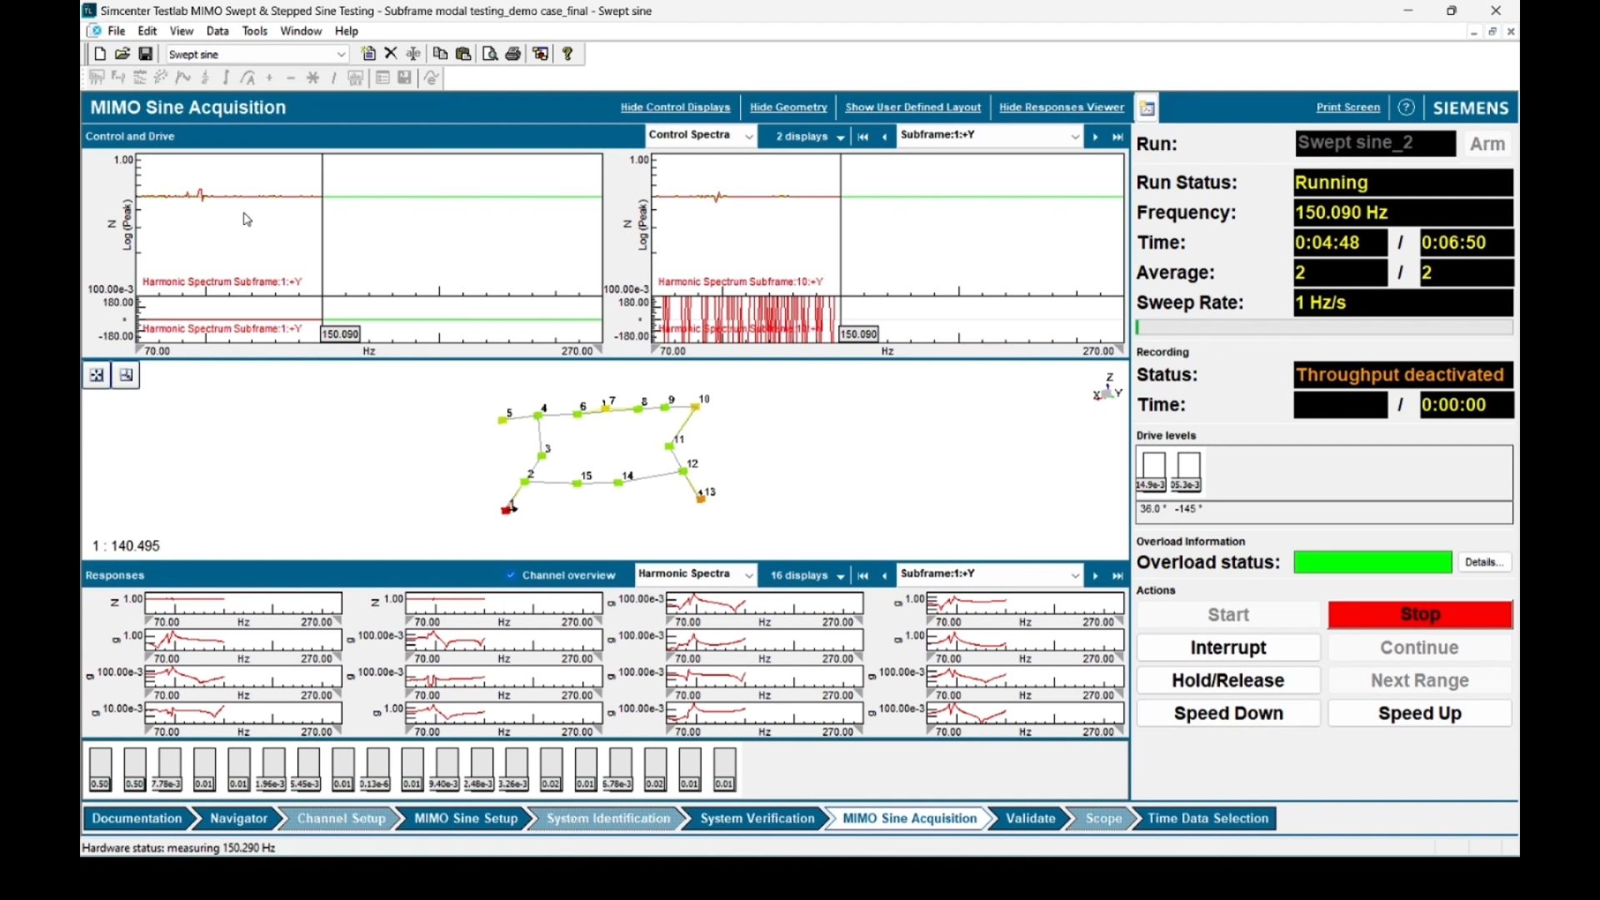The height and width of the screenshot is (900, 1600).
Task: Click the New project toolbar icon
Action: point(100,54)
